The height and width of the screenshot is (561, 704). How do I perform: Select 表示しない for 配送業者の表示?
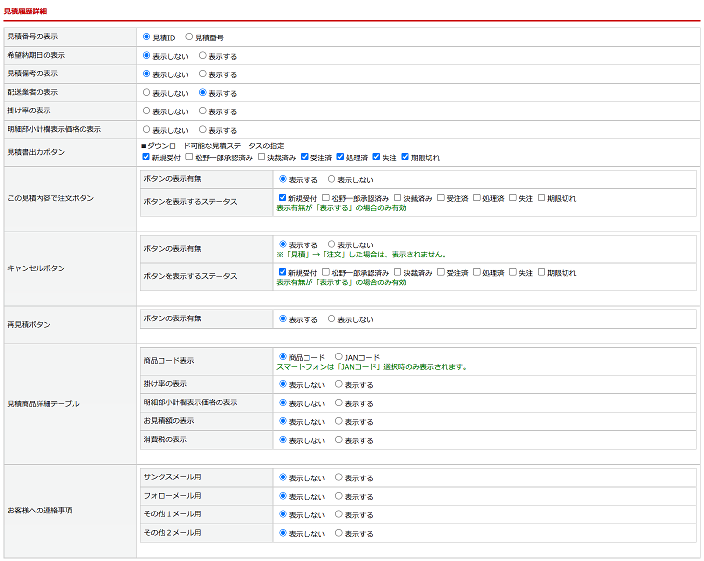pos(147,93)
